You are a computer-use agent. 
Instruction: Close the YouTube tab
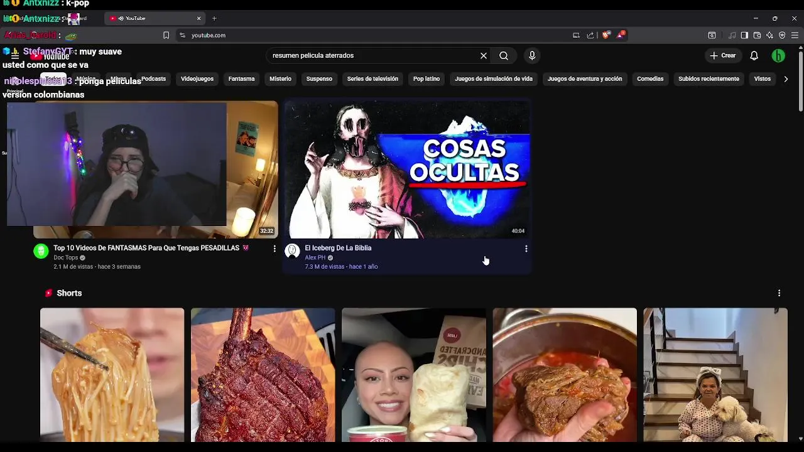tap(199, 18)
